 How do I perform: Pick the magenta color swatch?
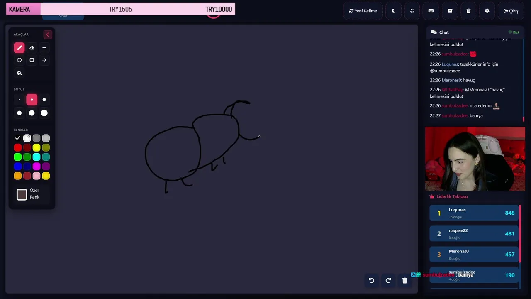click(x=37, y=167)
